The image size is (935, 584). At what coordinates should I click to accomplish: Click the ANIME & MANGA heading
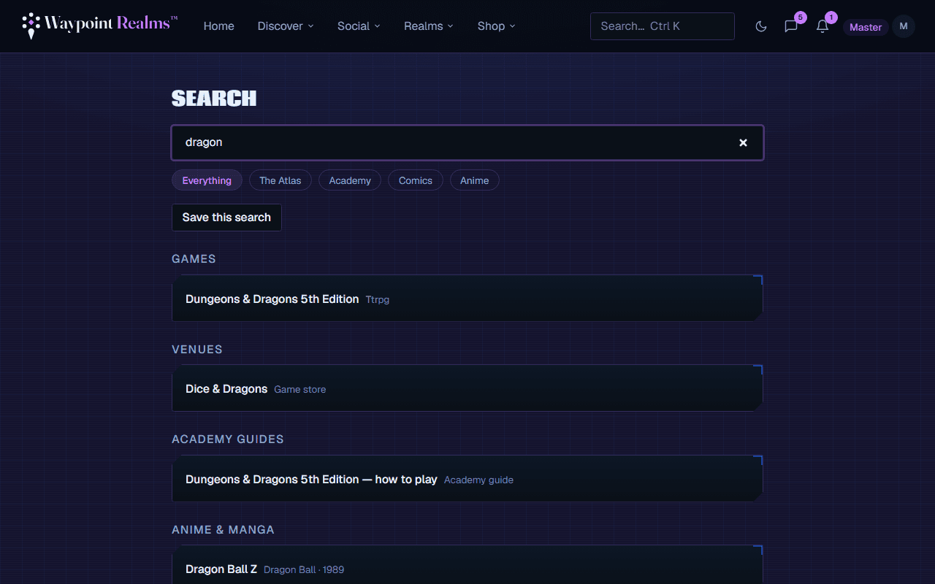click(x=223, y=529)
